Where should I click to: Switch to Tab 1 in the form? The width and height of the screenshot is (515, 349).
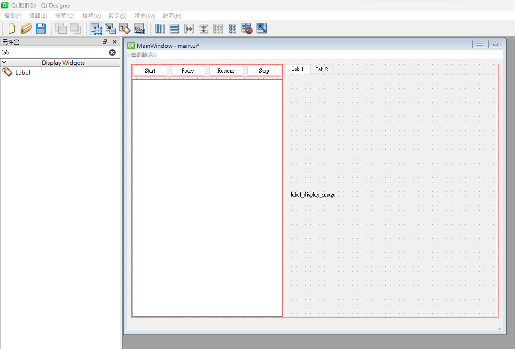click(x=297, y=69)
